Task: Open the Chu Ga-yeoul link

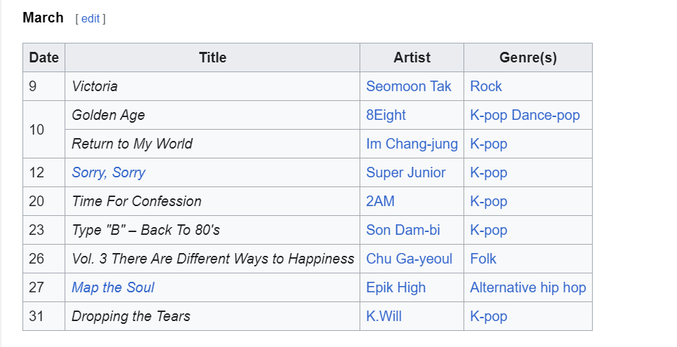Action: coord(409,259)
